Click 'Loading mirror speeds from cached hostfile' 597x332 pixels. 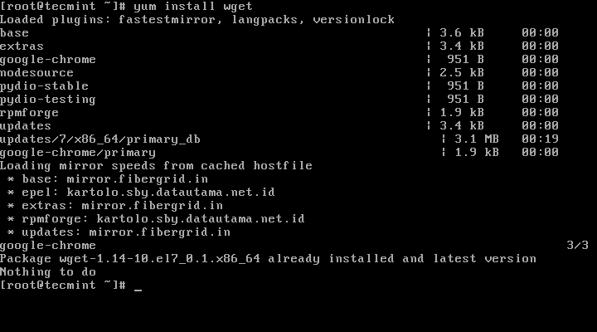pos(156,166)
